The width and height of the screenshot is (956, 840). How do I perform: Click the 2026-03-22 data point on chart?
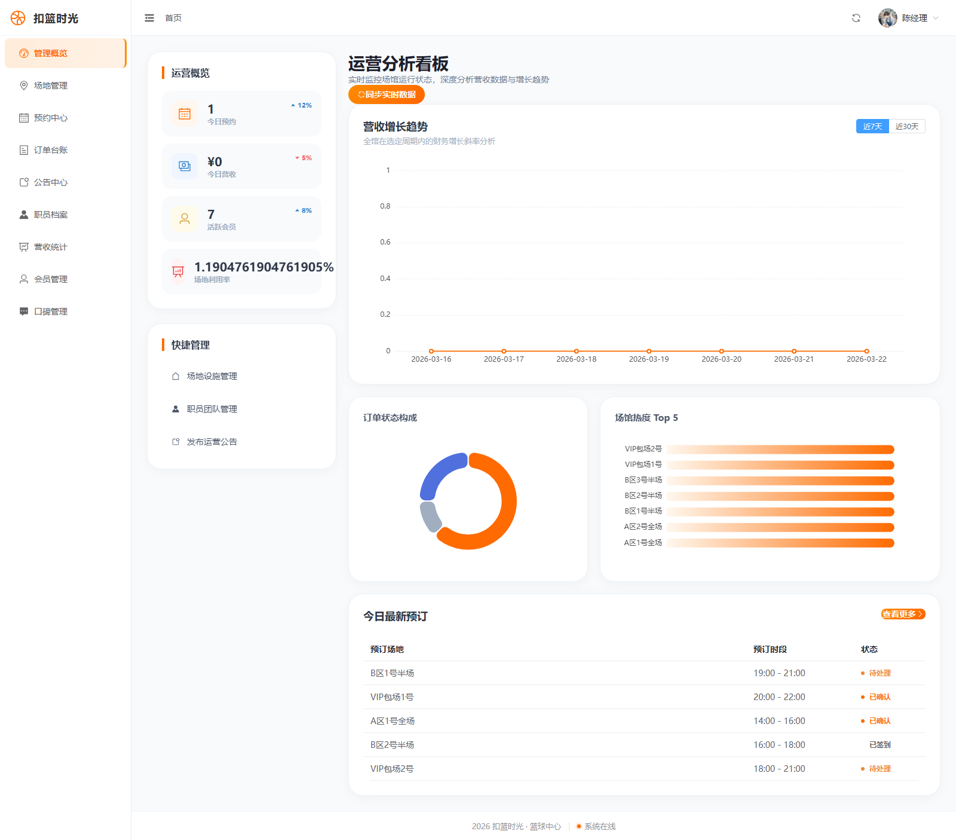coord(866,351)
